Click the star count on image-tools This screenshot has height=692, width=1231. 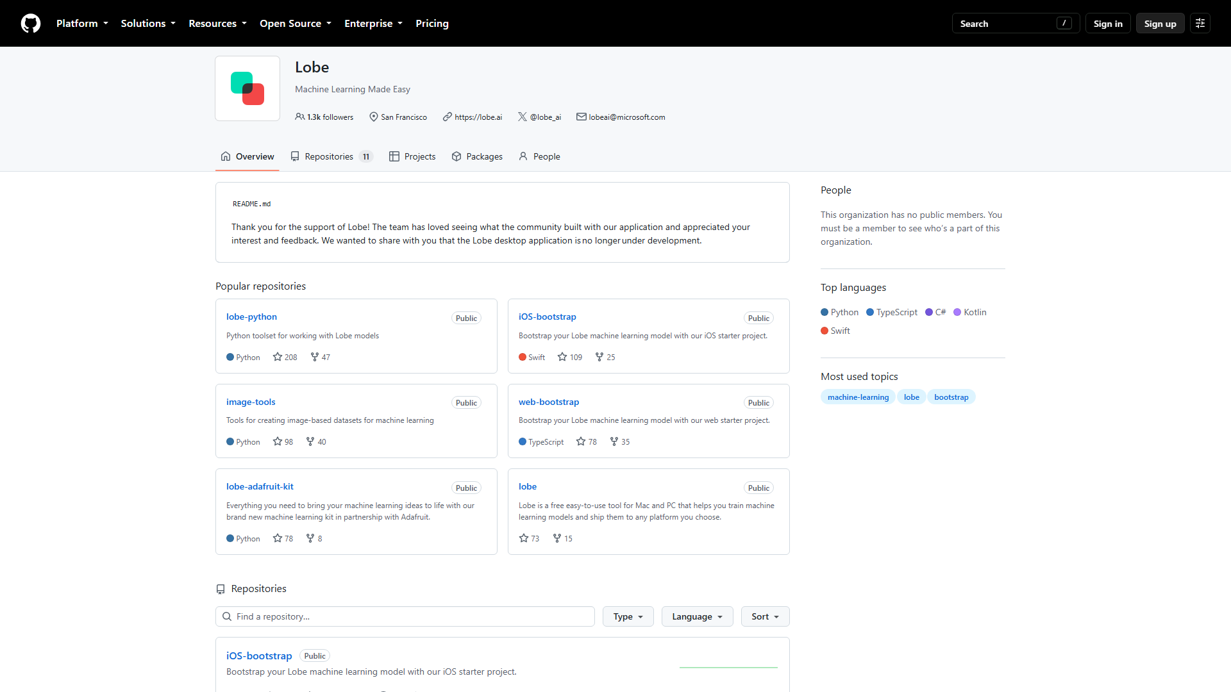coord(283,441)
